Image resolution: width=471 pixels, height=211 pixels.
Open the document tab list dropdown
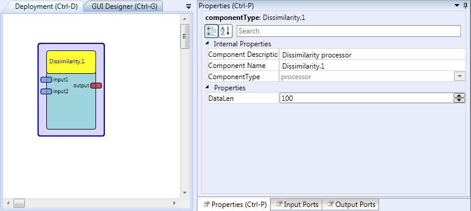point(189,6)
